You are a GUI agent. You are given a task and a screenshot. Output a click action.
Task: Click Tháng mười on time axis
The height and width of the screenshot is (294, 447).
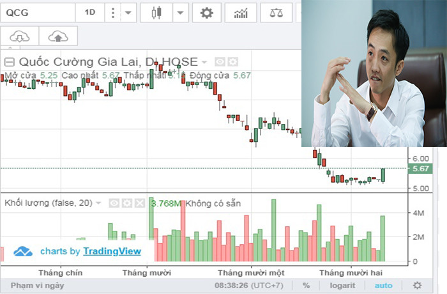[x=147, y=273]
